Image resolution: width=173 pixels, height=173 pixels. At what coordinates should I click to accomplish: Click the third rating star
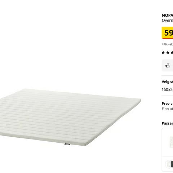point(172,52)
